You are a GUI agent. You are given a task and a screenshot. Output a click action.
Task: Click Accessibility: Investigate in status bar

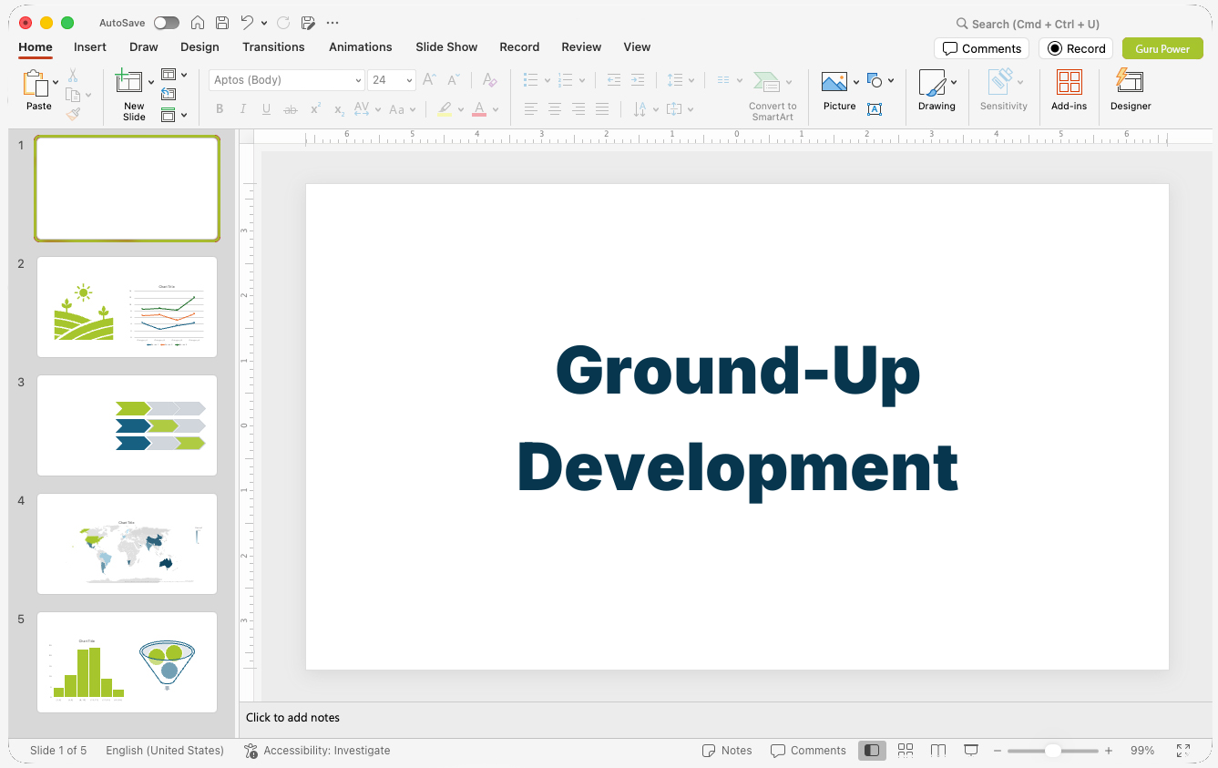317,751
